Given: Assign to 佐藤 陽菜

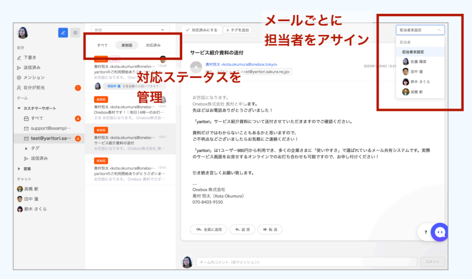Looking at the screenshot, I should [x=420, y=62].
